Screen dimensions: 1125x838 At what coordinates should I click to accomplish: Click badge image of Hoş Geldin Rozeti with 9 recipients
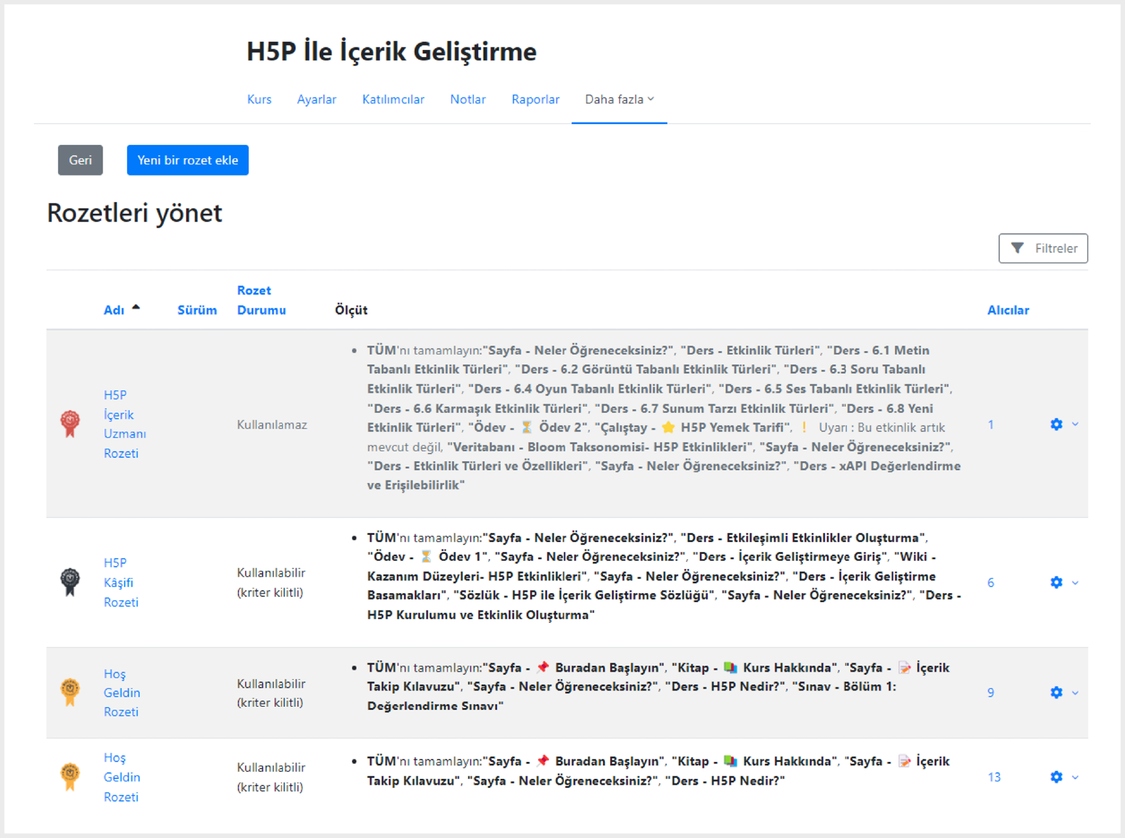click(x=70, y=692)
